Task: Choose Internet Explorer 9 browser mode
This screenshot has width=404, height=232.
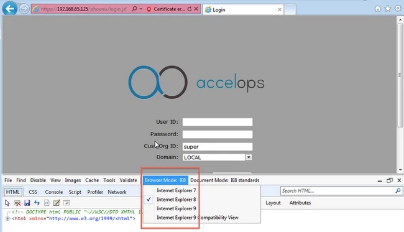Action: (177, 208)
